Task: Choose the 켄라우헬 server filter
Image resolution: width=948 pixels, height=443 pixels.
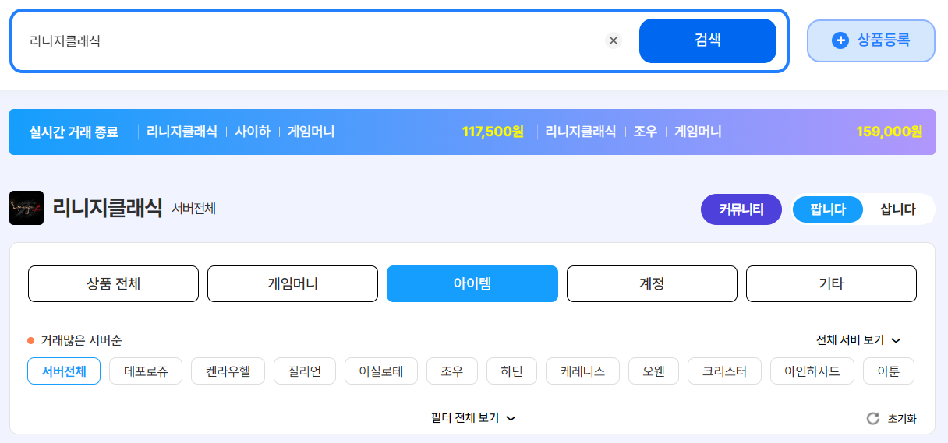Action: tap(228, 371)
